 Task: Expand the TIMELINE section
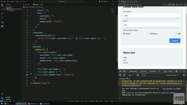(8, 99)
